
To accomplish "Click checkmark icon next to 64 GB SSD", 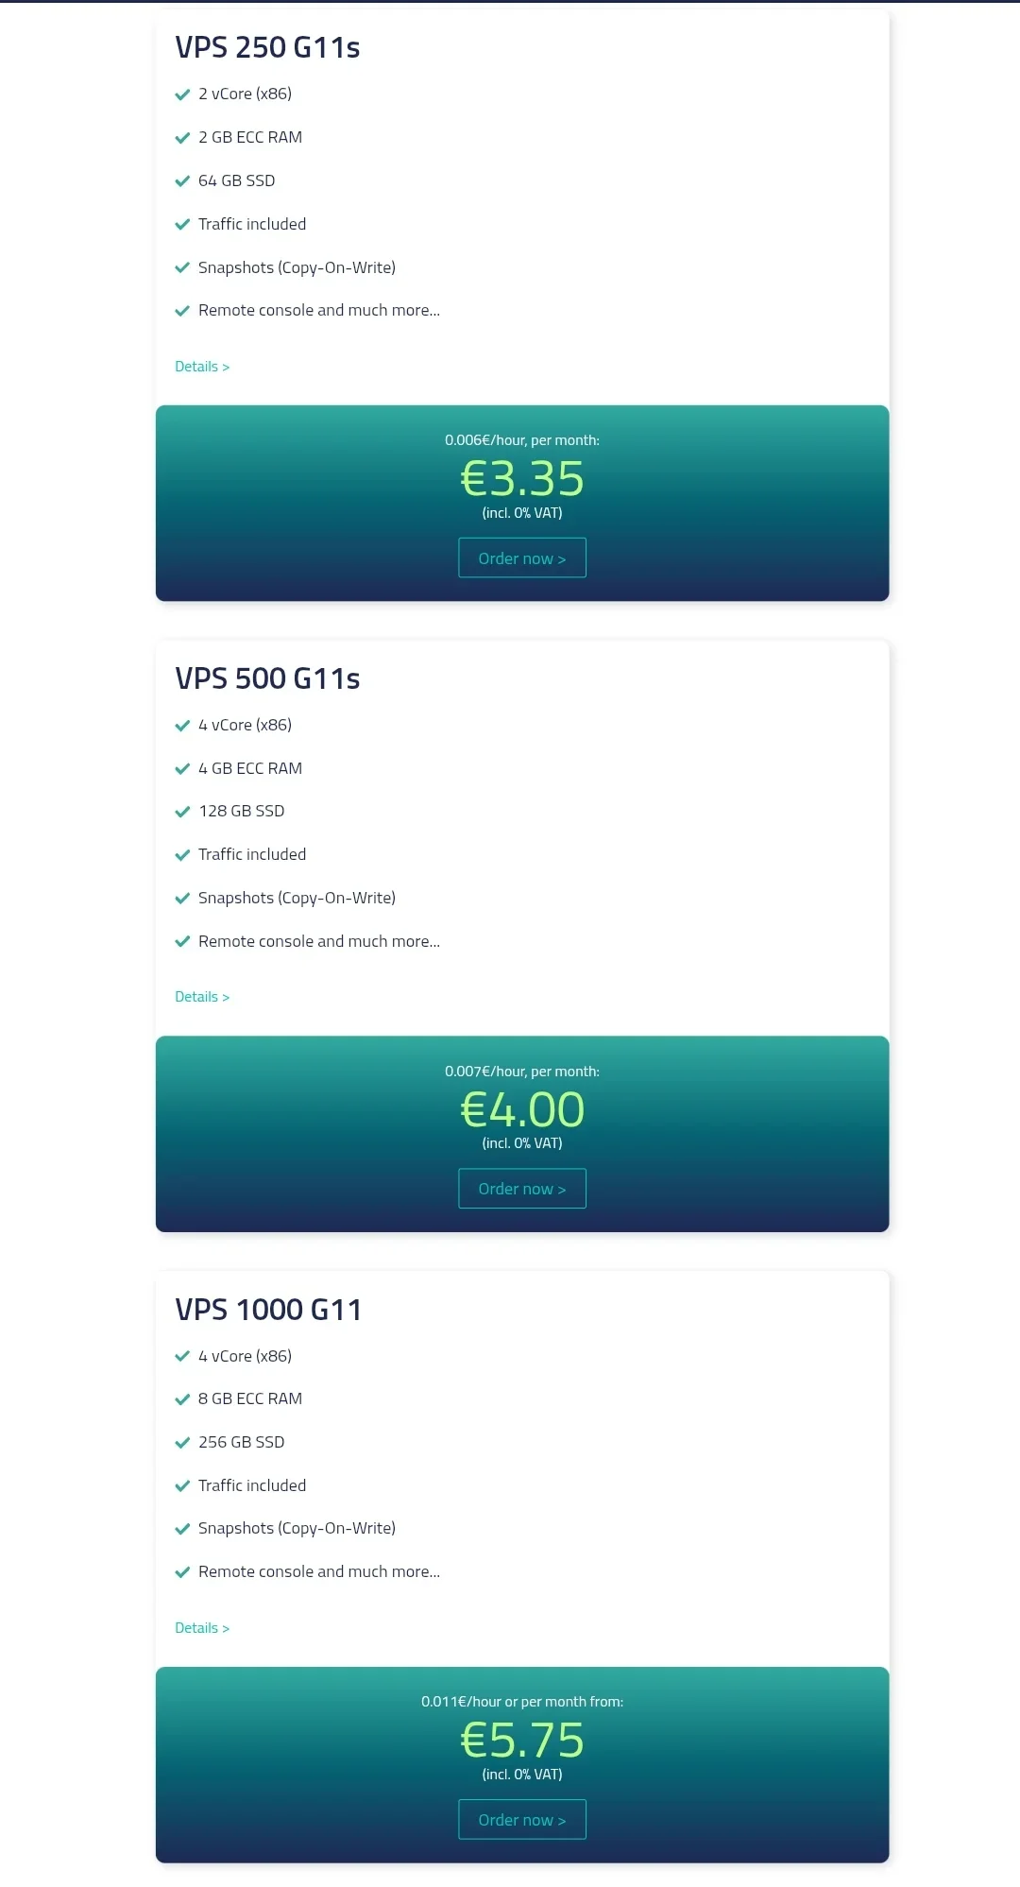I will tap(182, 181).
